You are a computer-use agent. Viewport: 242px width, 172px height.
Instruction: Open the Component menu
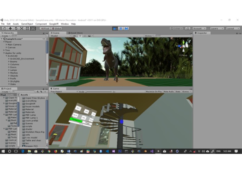click(x=41, y=24)
